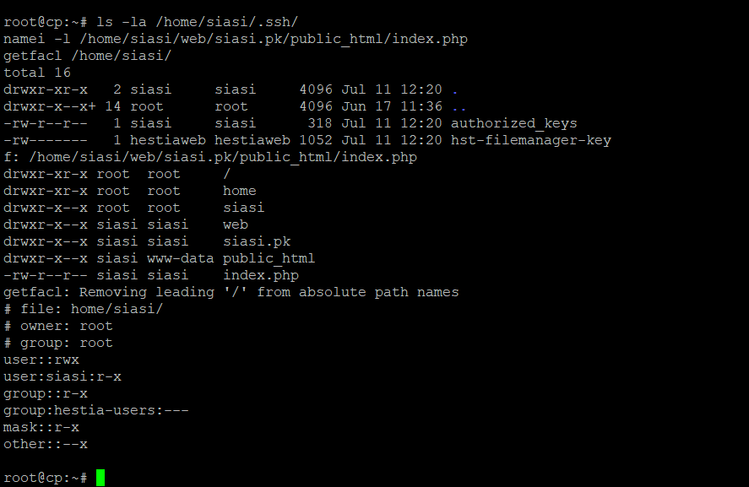Click the 'home' directory entry
Viewport: 749px width, 487px height.
(x=240, y=191)
